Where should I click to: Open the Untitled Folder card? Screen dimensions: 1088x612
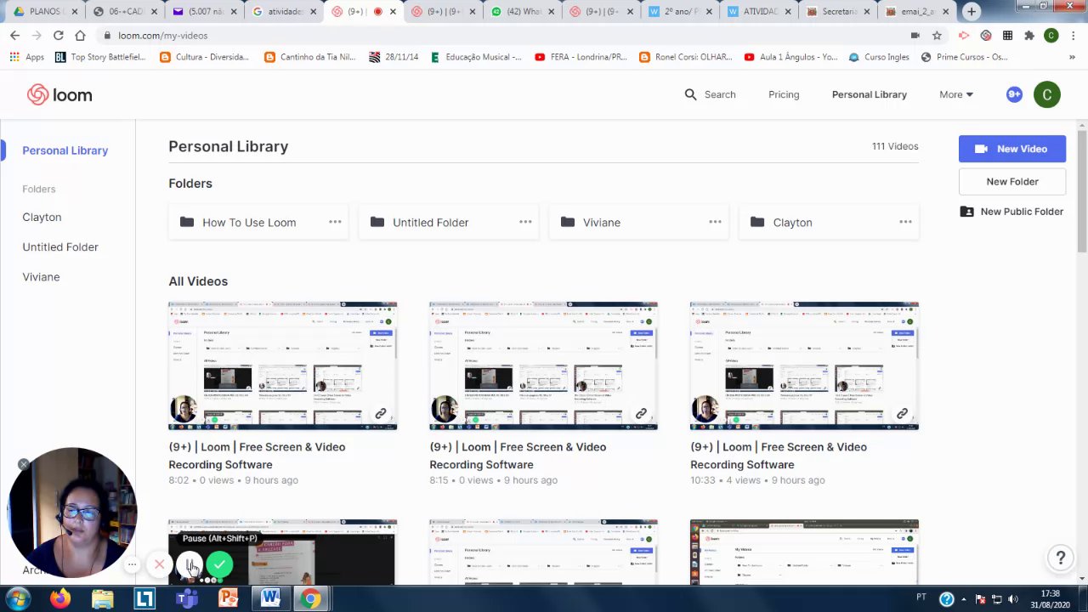click(x=449, y=223)
